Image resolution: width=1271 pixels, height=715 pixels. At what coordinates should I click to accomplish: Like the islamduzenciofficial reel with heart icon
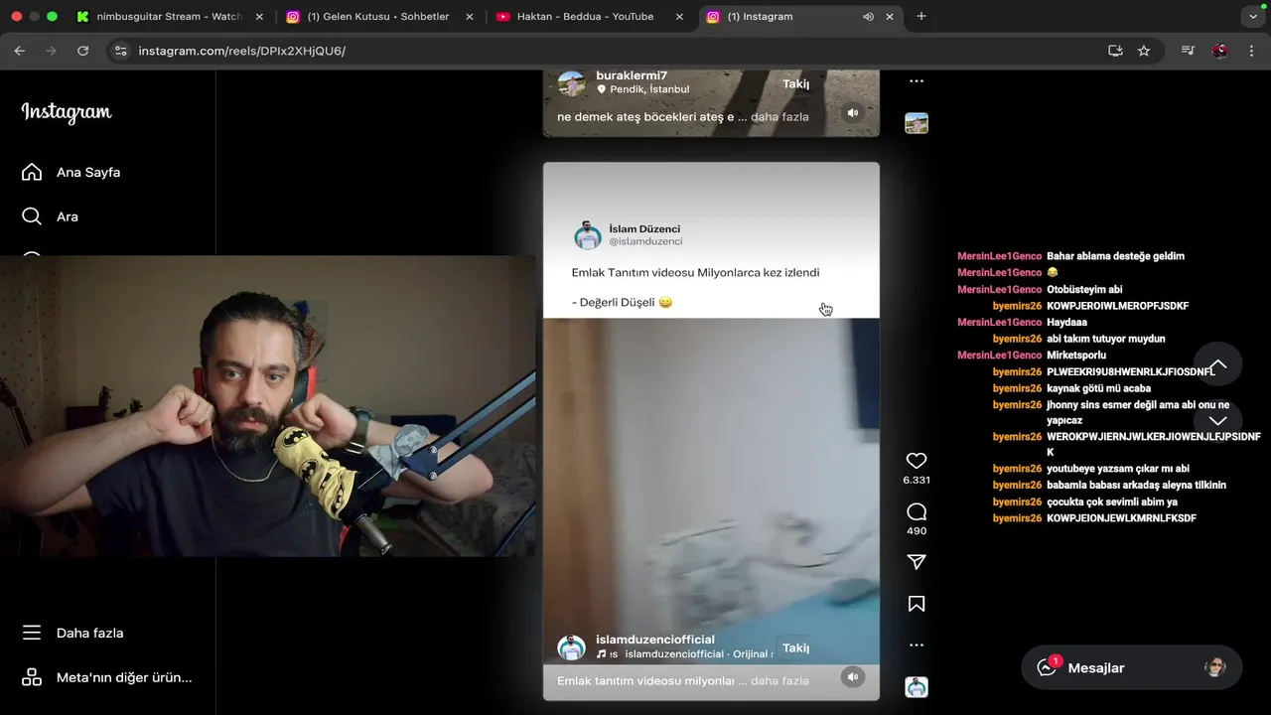pos(917,461)
